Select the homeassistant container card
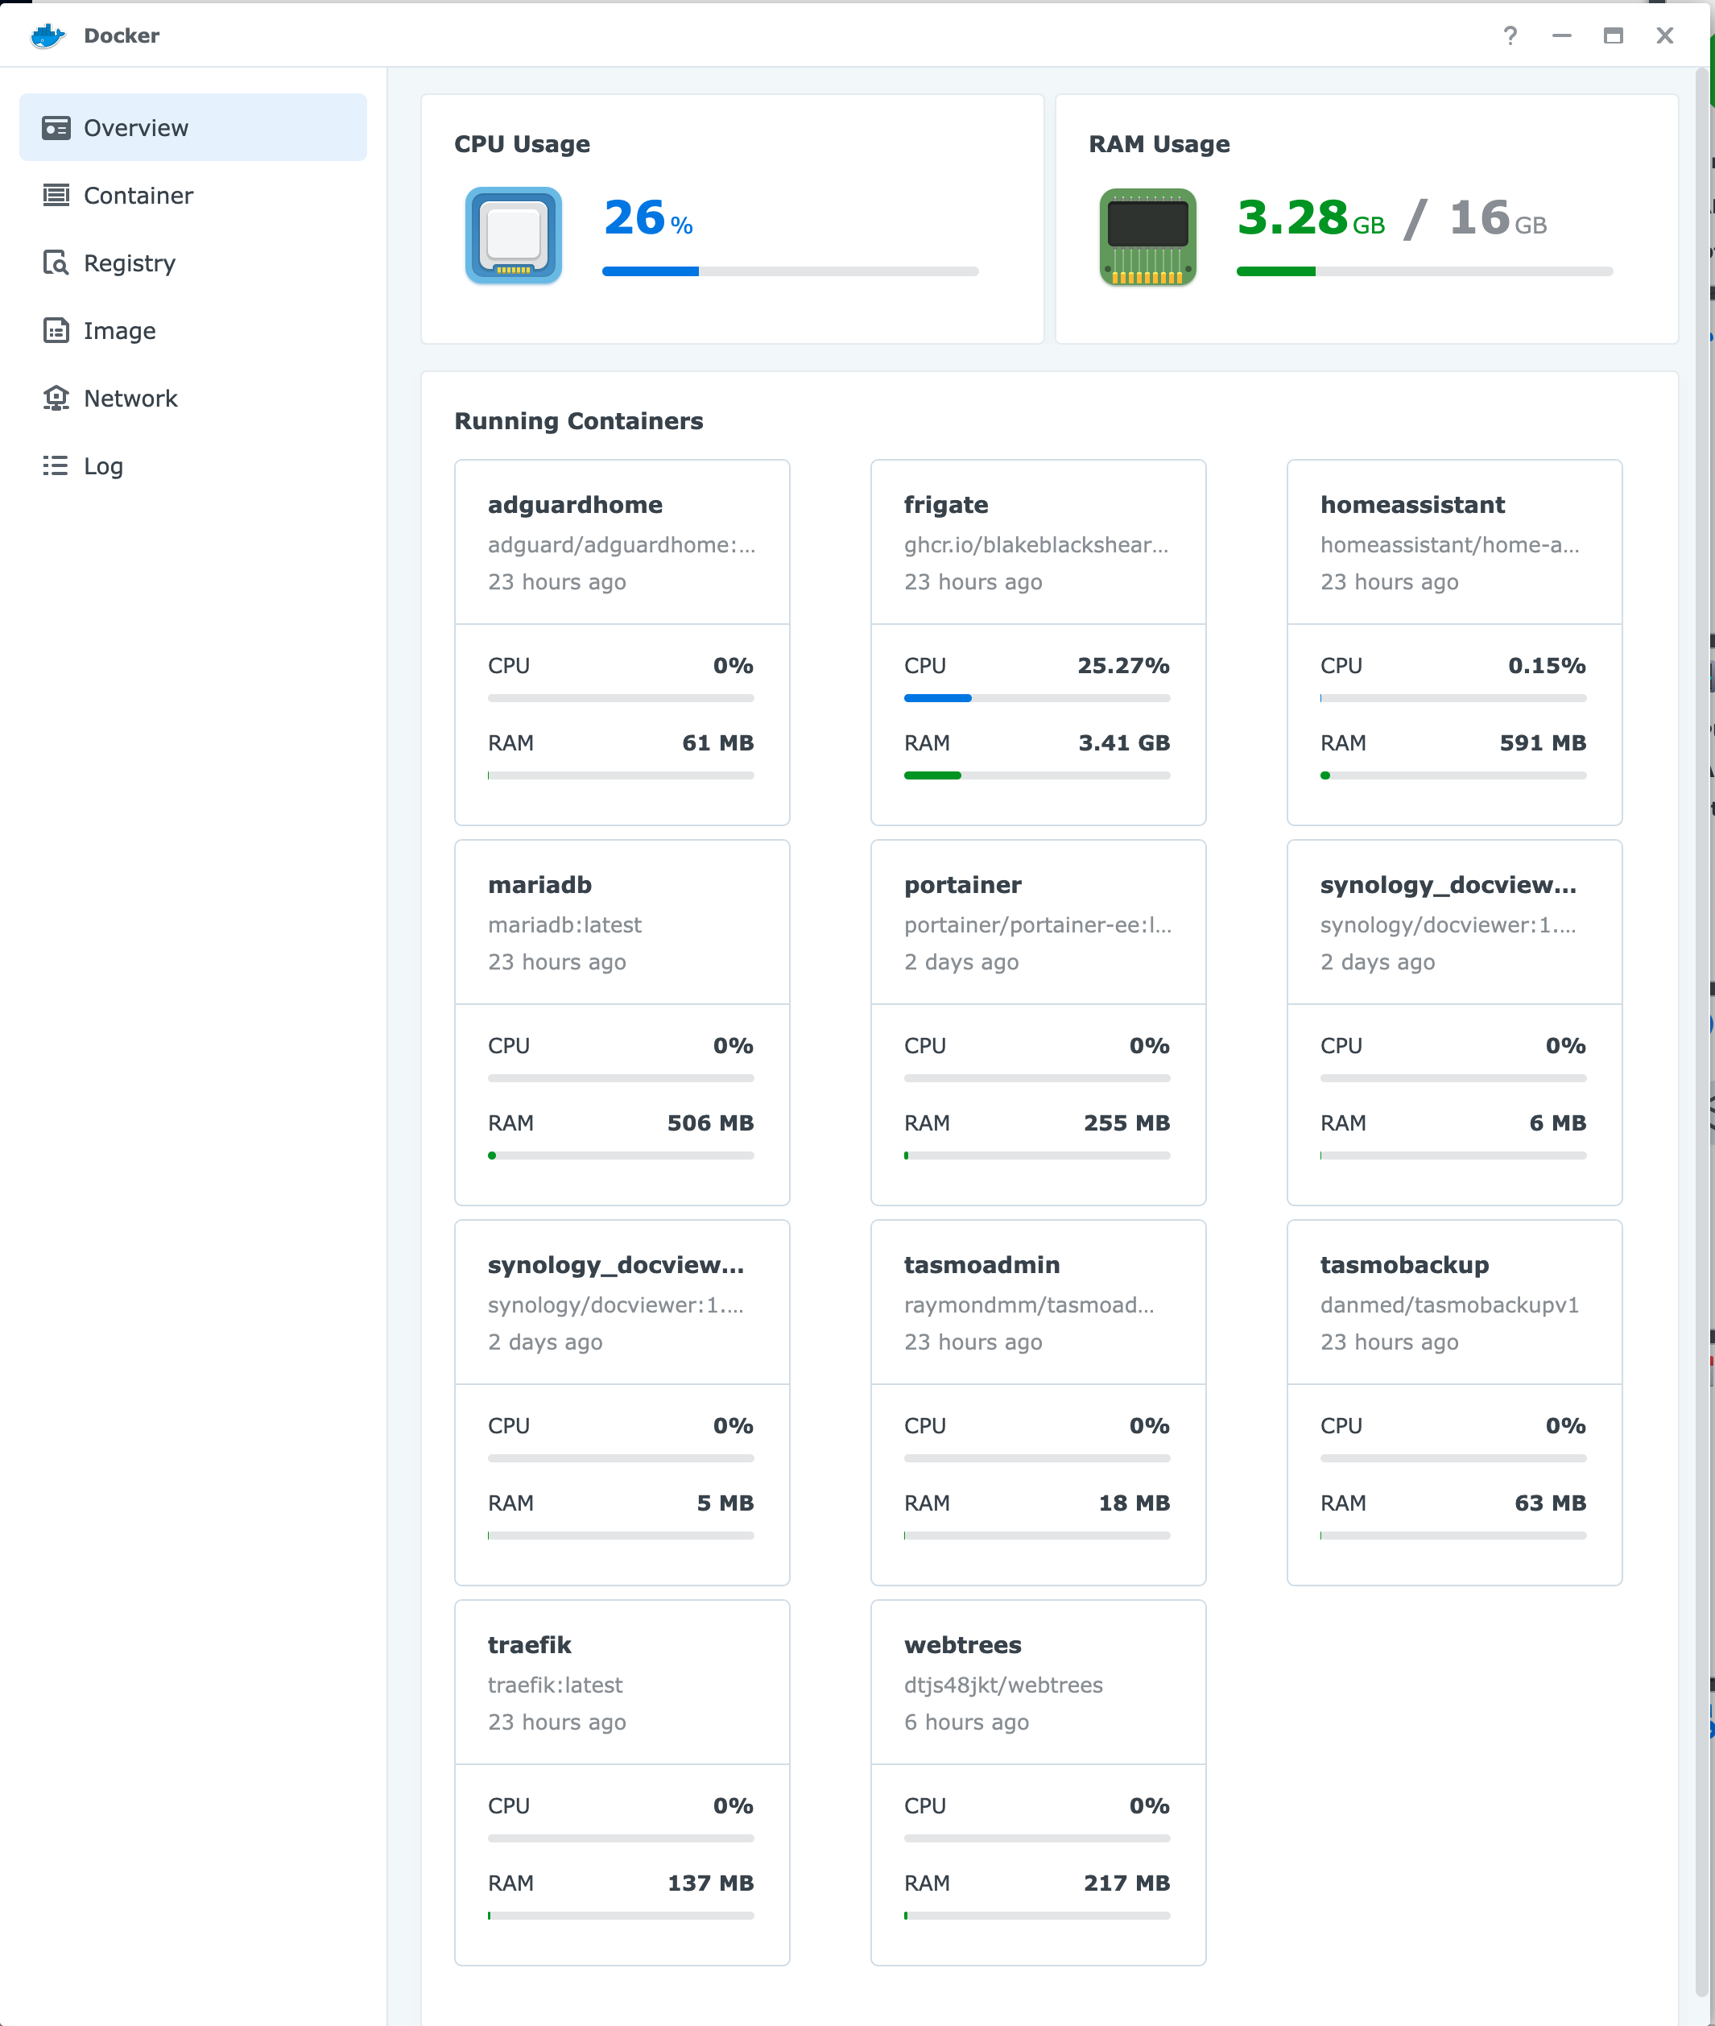1715x2026 pixels. 1454,642
